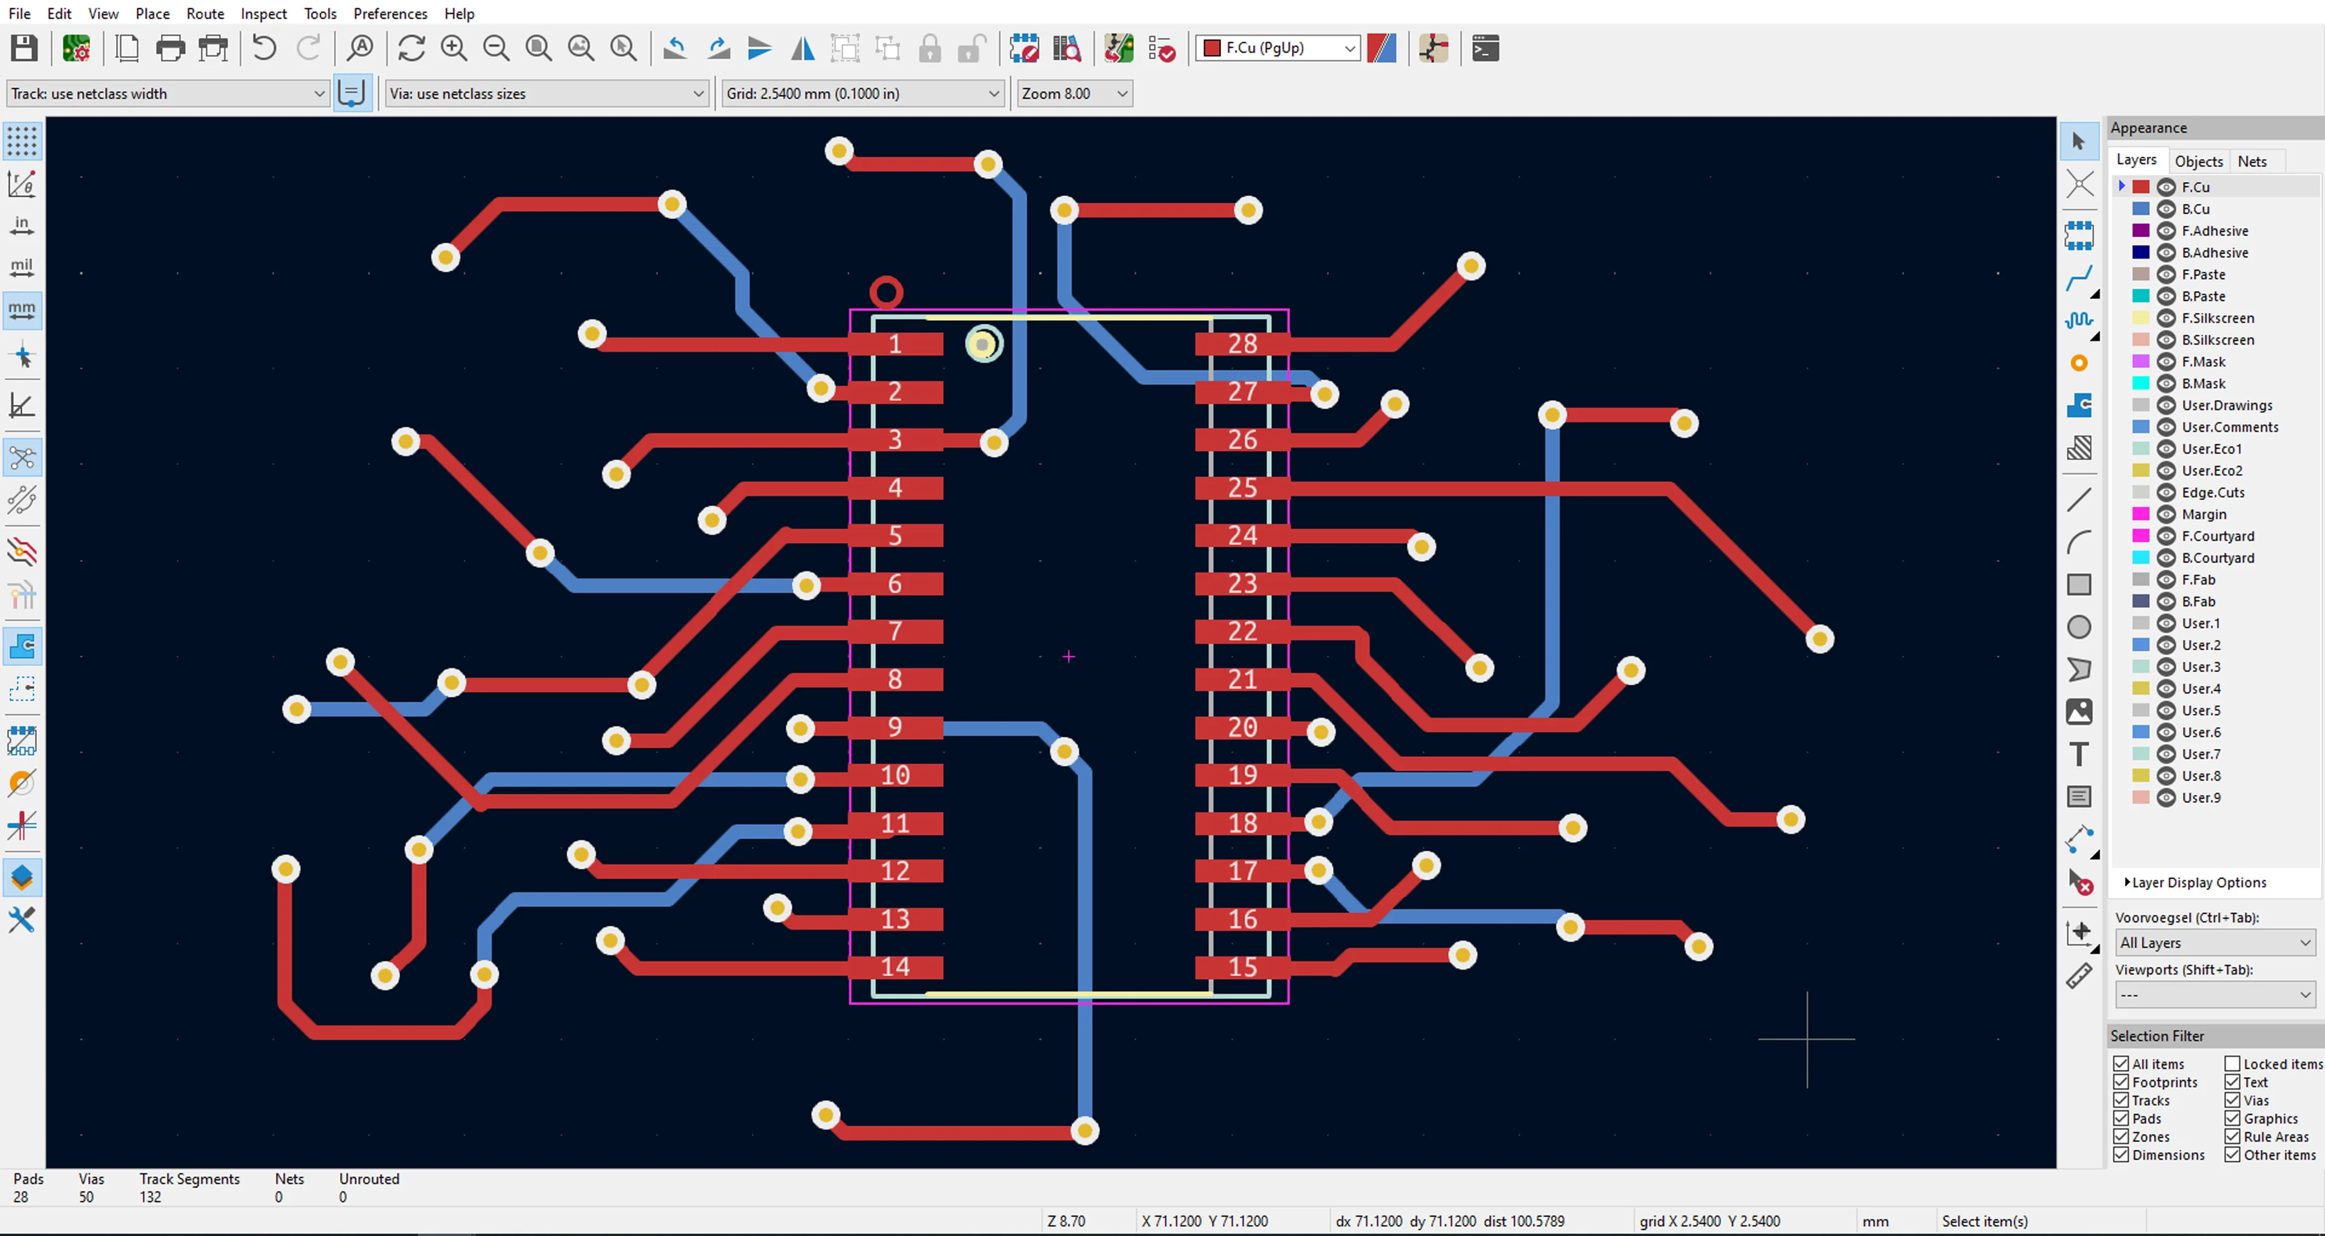The image size is (2325, 1236).
Task: Click the Undo toolbar icon
Action: click(264, 48)
